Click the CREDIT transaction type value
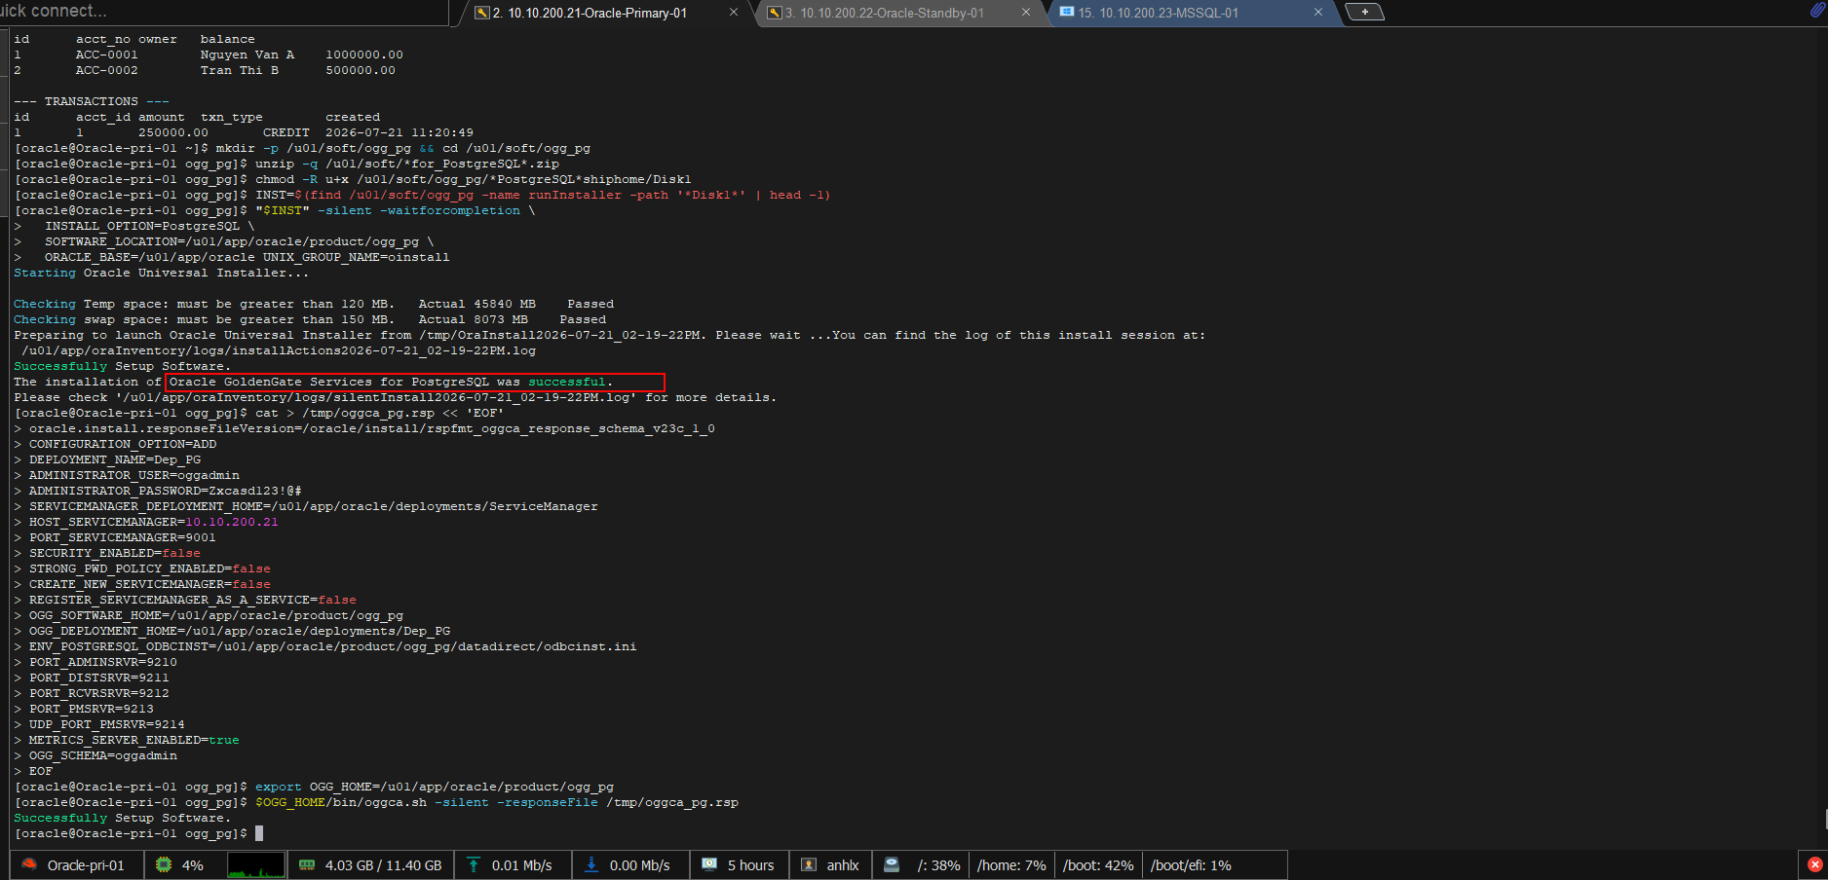 [x=286, y=132]
